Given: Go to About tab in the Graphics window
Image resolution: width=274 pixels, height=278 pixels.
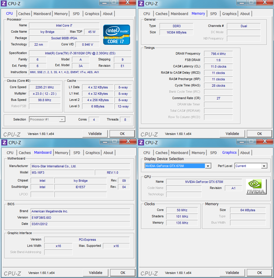Looking at the screenshot, I should (245, 153).
